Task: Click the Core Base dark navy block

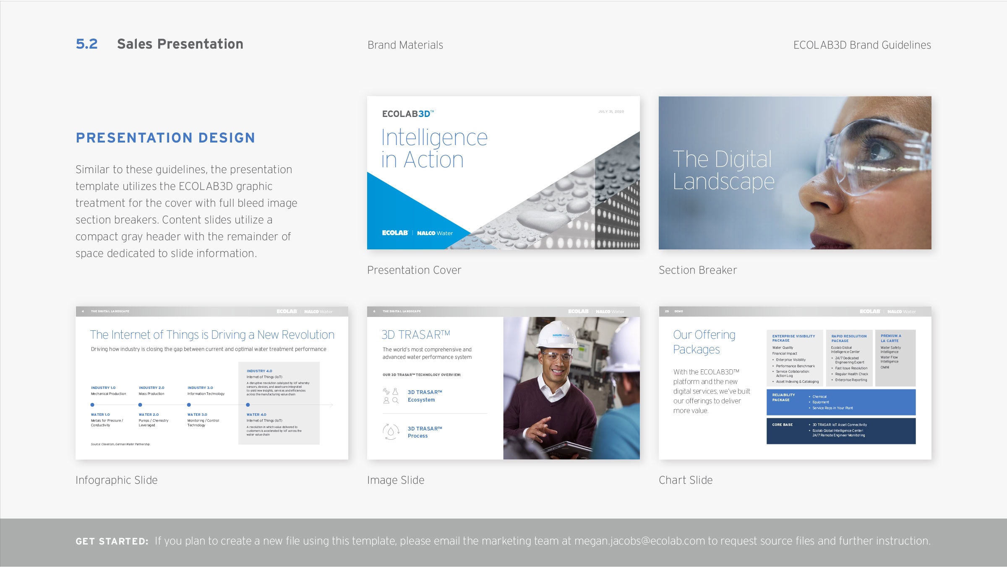Action: point(840,431)
